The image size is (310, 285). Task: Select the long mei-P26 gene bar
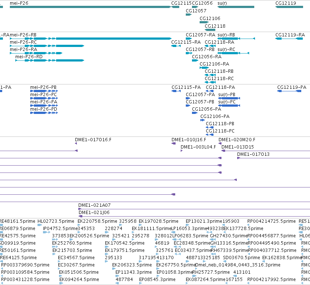90,7
